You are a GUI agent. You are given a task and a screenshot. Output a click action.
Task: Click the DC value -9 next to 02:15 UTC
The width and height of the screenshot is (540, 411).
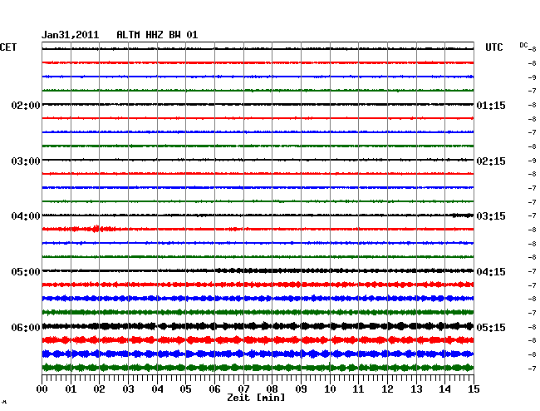coord(532,161)
